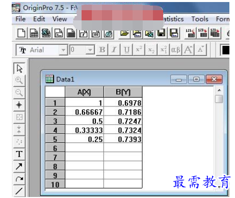Select row 6 header
The height and width of the screenshot is (198, 235).
[x=55, y=148]
